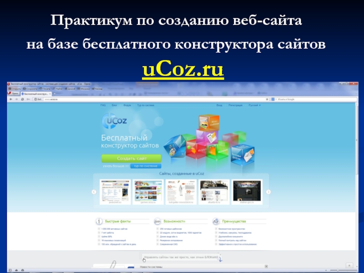Focus the Искать в Google search field

point(317,99)
